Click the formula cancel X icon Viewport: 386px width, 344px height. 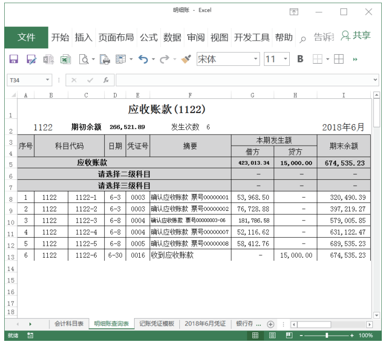pyautogui.click(x=74, y=80)
